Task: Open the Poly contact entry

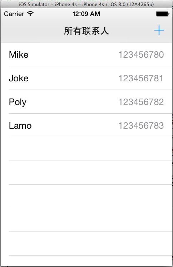Action: [x=86, y=102]
